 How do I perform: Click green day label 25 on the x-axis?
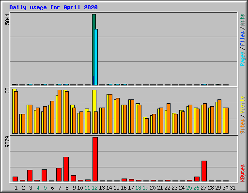click(189, 188)
